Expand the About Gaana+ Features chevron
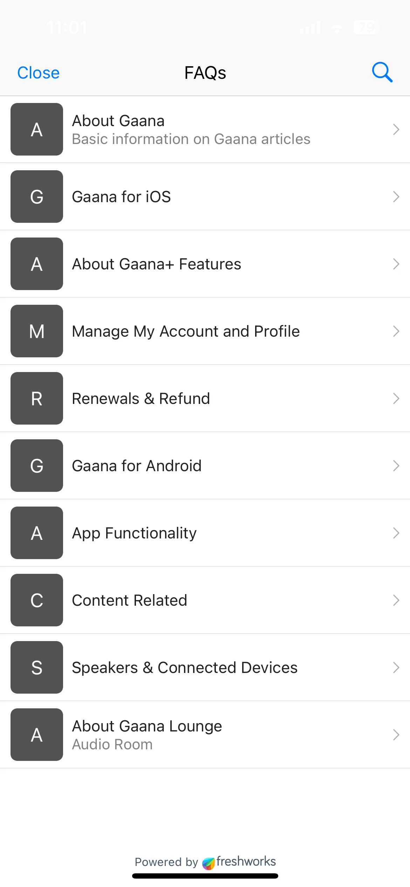The image size is (410, 887). 396,264
